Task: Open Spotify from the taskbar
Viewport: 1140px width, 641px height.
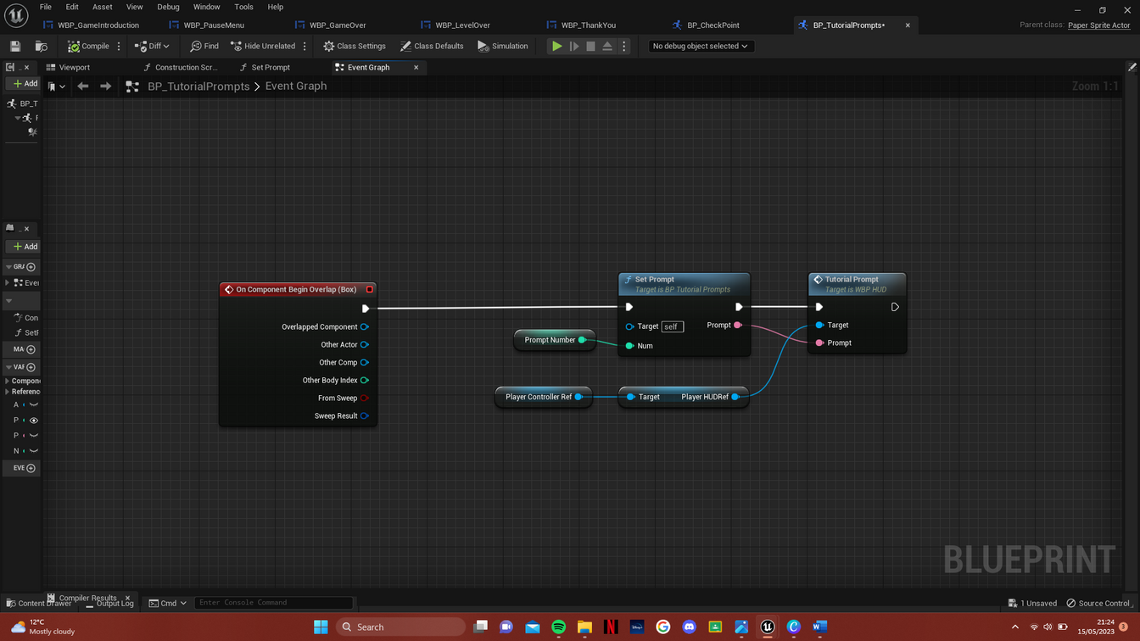Action: point(558,627)
